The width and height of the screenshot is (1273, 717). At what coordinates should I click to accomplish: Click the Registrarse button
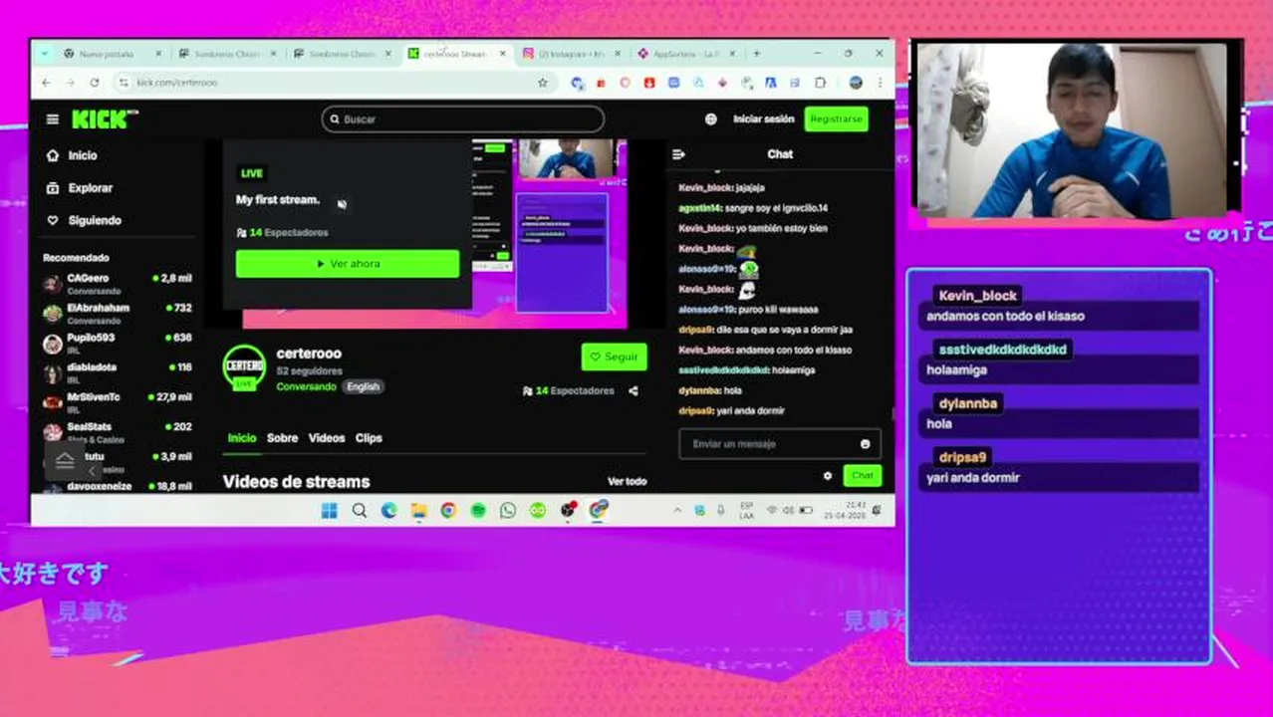tap(836, 119)
